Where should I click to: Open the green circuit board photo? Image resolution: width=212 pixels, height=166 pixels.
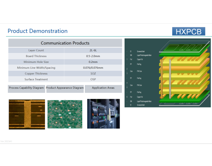(65, 114)
